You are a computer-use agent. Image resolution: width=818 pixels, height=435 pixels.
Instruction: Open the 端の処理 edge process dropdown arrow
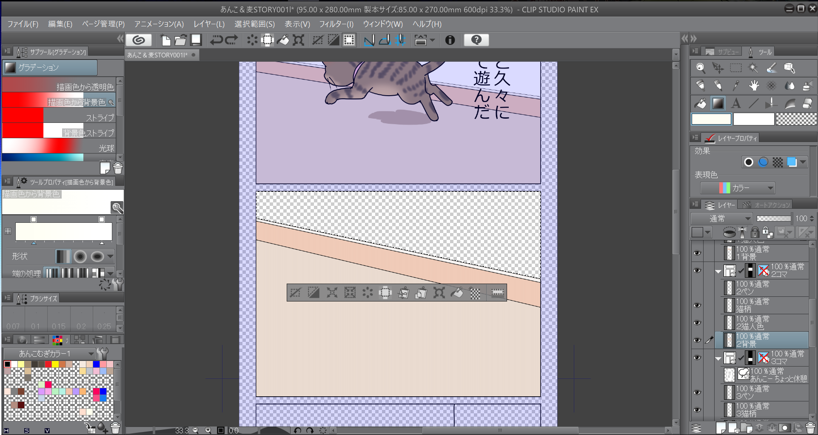click(111, 273)
